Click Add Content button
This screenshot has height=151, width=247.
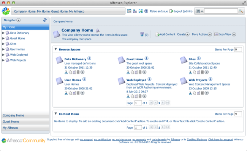tap(165, 34)
